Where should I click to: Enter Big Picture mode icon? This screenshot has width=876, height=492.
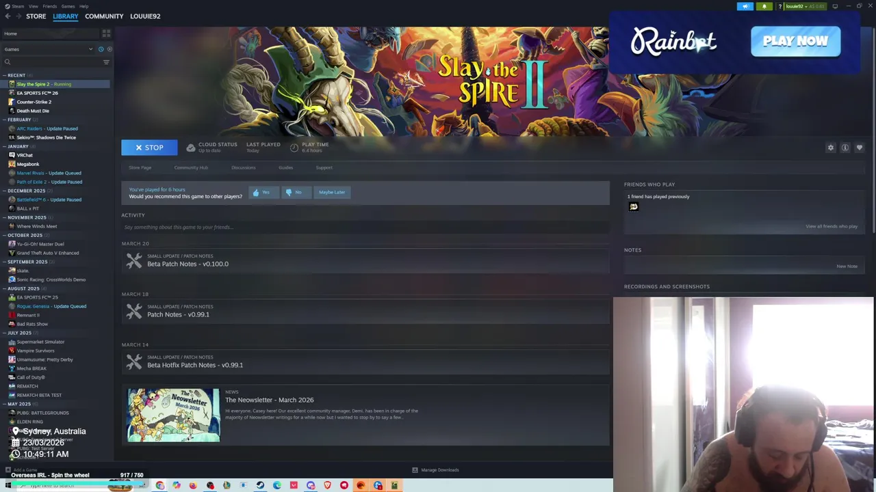click(835, 6)
